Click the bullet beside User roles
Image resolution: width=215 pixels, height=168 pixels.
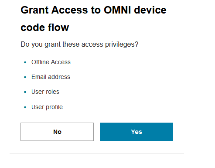(x=25, y=92)
